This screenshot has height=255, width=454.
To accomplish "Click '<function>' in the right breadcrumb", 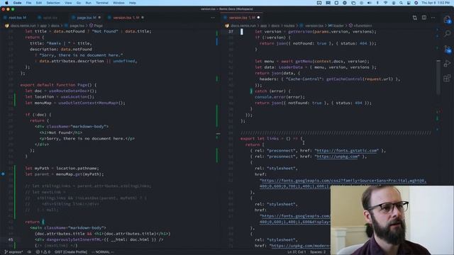I will click(362, 25).
